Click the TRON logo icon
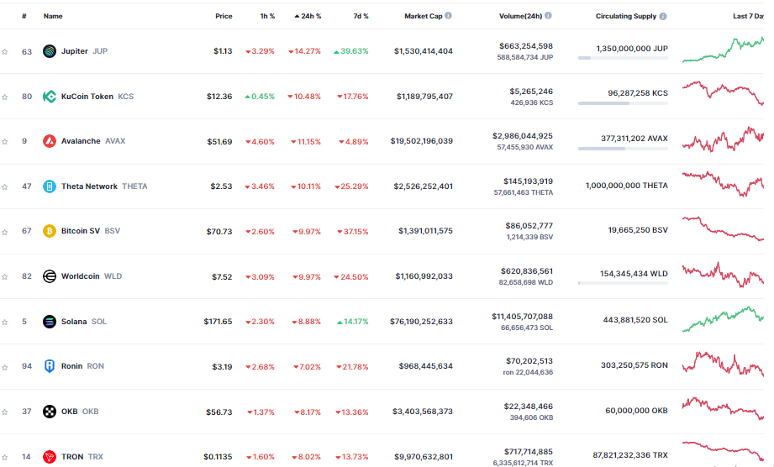The width and height of the screenshot is (774, 467). pos(50,457)
